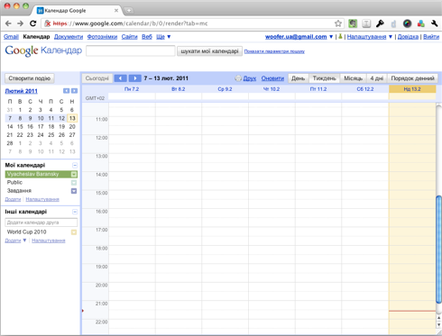Toggle Завдання calendar visibility
Viewport: 442px width, 336px height.
(19, 191)
